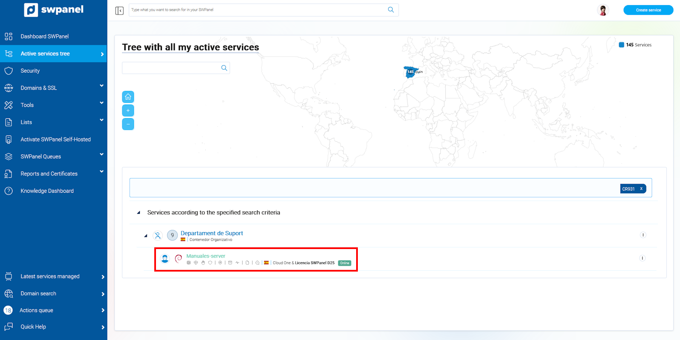680x340 pixels.
Task: Open options menu for Departament de Suport
Action: click(x=643, y=235)
